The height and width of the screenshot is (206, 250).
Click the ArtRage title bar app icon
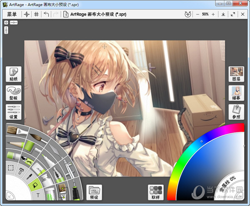point(5,5)
